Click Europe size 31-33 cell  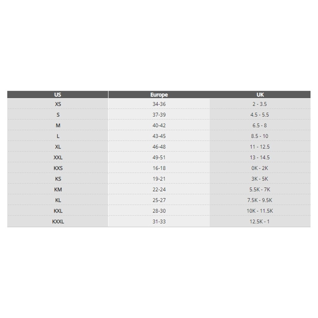[159, 222]
